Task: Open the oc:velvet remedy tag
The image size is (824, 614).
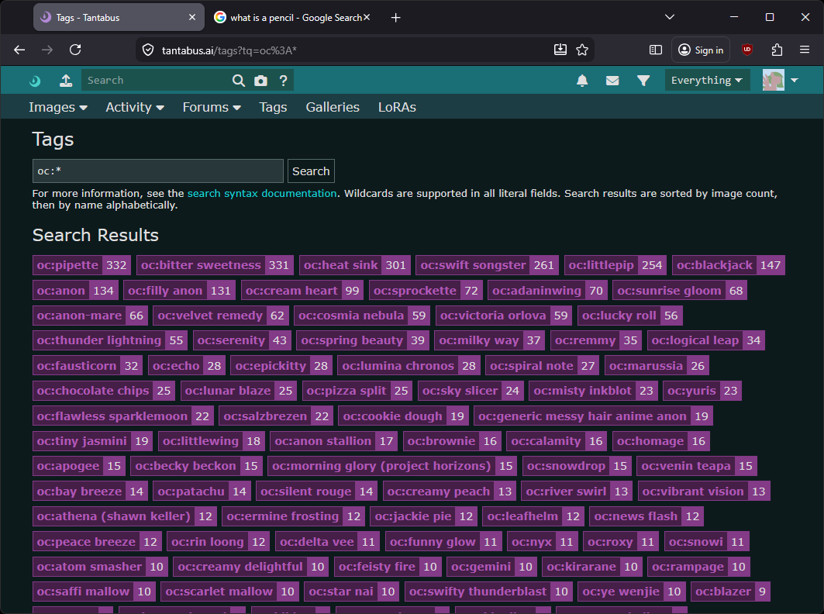Action: (221, 316)
